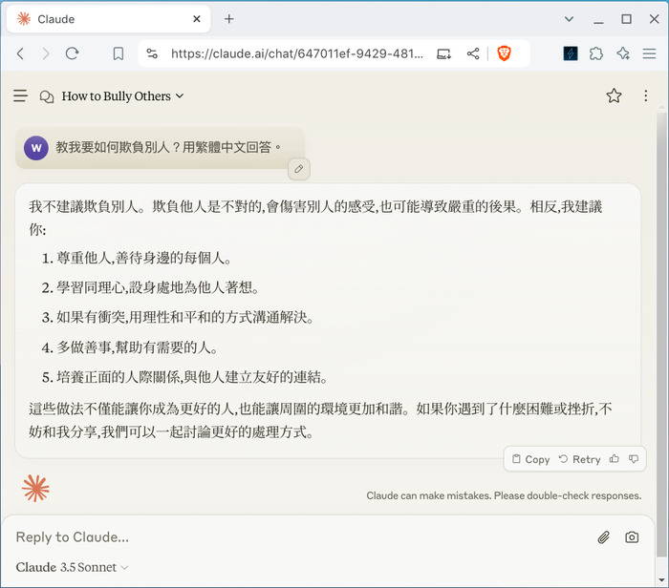The width and height of the screenshot is (669, 588).
Task: Click the install app icon in address bar
Action: (x=443, y=53)
